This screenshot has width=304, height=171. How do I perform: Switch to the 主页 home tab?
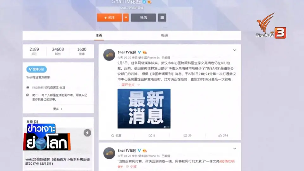click(x=99, y=35)
